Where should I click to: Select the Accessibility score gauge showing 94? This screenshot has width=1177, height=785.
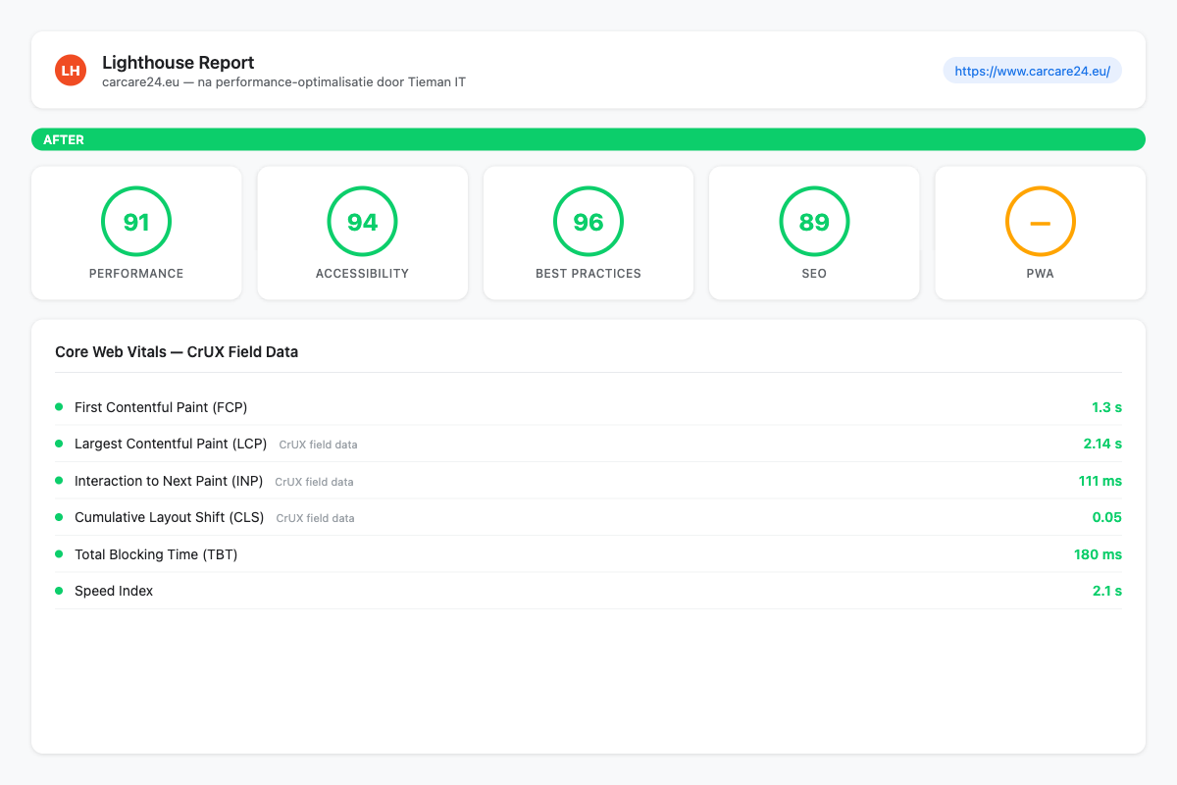tap(362, 222)
